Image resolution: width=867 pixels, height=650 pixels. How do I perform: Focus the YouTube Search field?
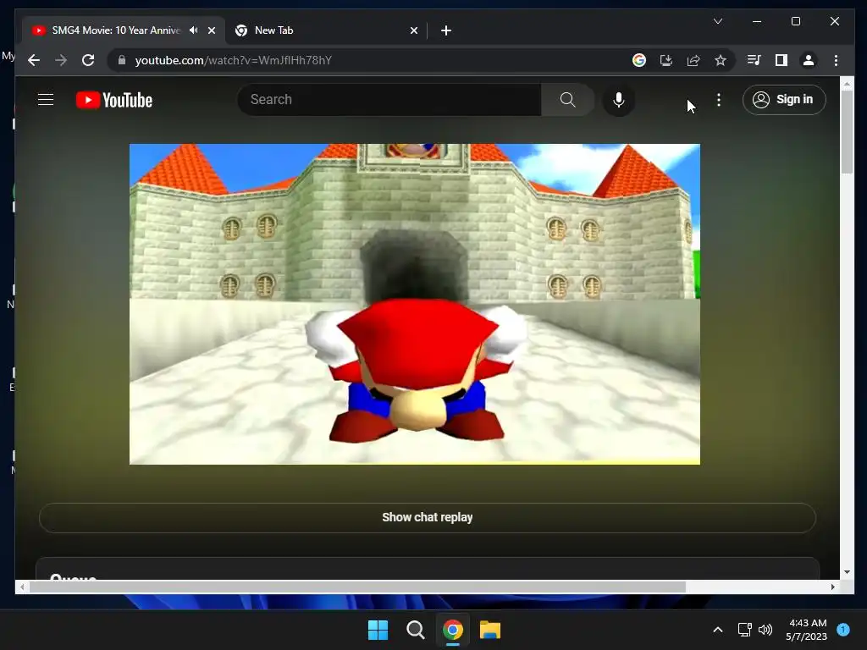pos(389,100)
